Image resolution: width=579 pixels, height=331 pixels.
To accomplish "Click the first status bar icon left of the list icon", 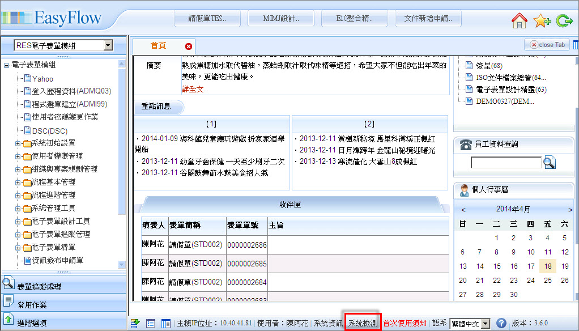I will tap(135, 323).
